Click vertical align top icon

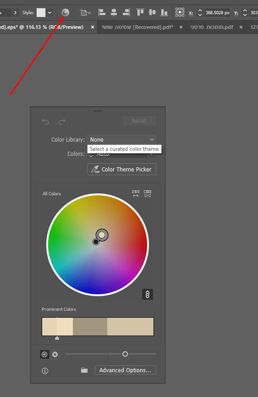point(140,12)
